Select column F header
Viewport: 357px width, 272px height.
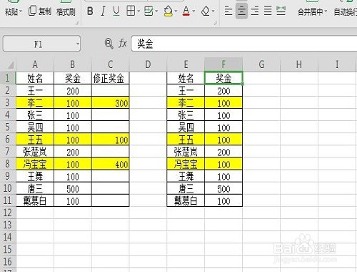point(223,64)
